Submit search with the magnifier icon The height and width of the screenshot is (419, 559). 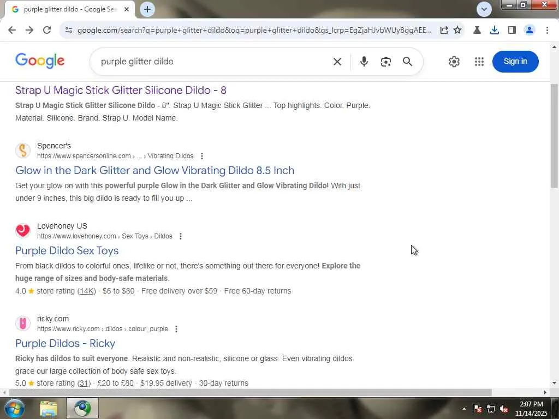[x=407, y=62]
